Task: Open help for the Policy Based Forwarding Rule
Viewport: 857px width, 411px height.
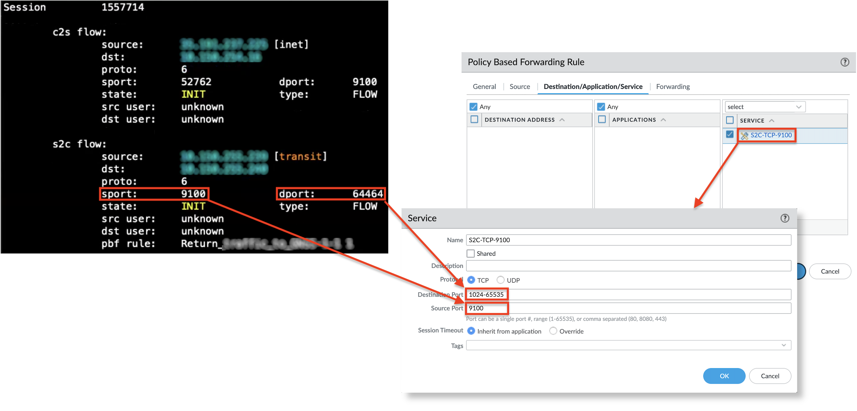Action: tap(845, 62)
